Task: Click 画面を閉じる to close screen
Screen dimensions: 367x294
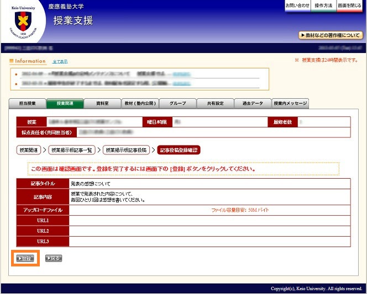Action: pos(349,5)
